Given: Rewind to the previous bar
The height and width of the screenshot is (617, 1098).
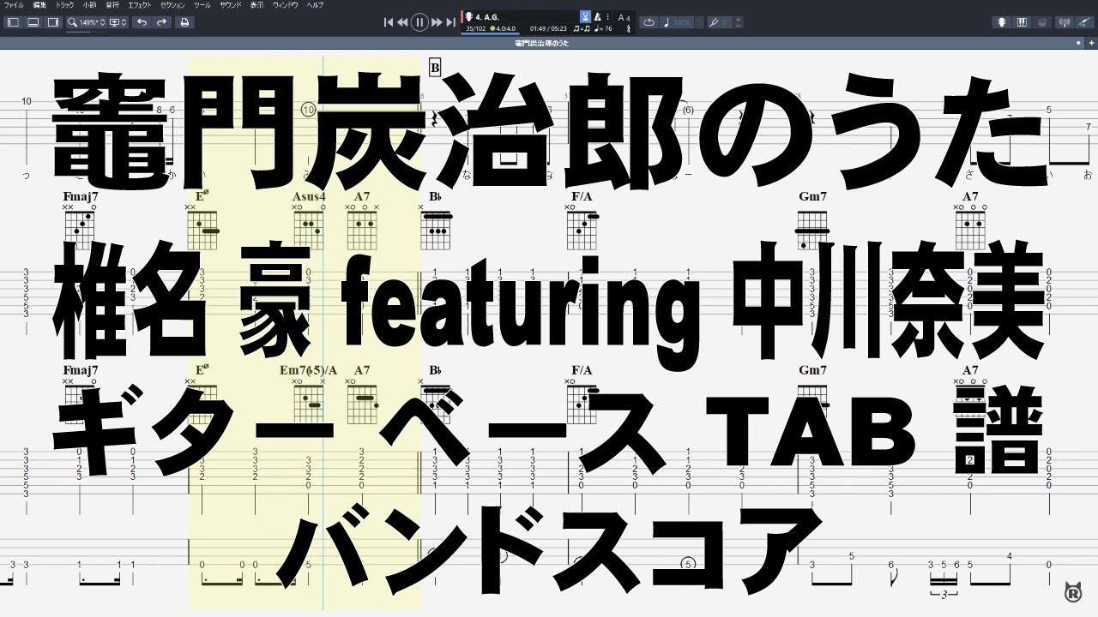Looking at the screenshot, I should [401, 22].
